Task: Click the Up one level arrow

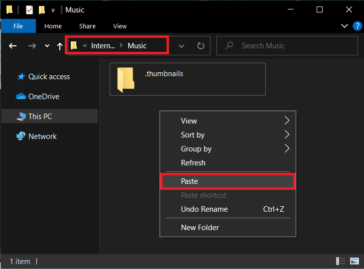Action: click(x=60, y=46)
